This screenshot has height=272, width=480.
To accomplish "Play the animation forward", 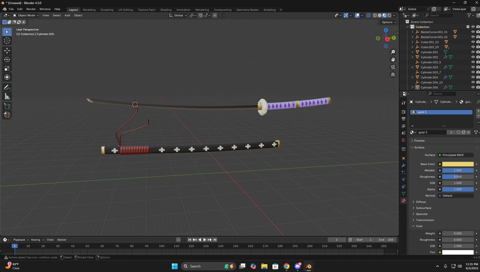I will point(204,240).
